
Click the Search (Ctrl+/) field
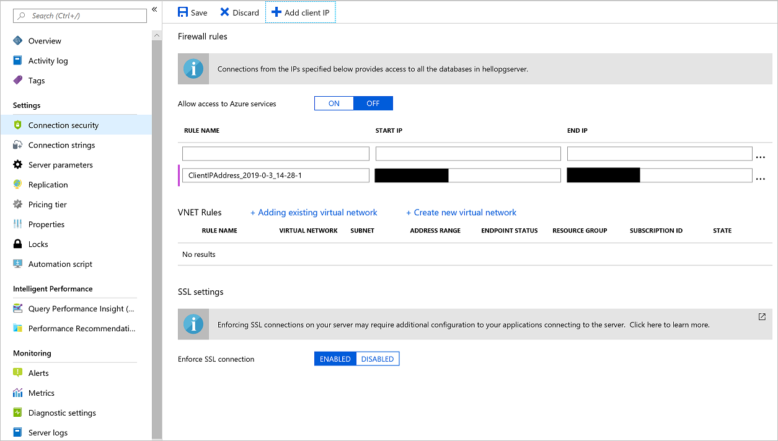[80, 16]
